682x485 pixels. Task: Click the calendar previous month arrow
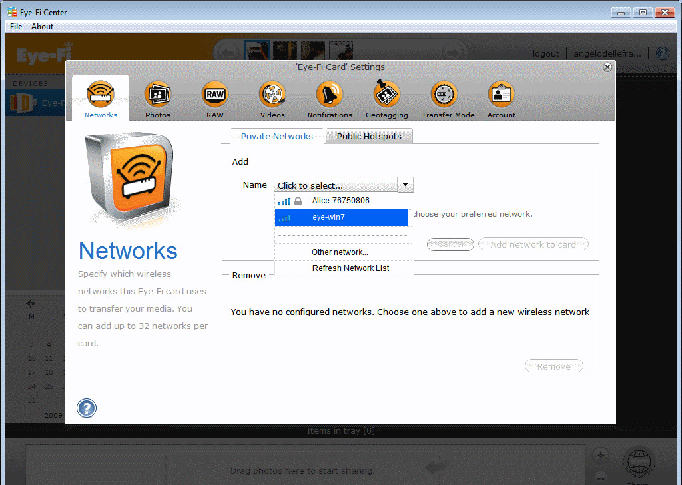[30, 302]
